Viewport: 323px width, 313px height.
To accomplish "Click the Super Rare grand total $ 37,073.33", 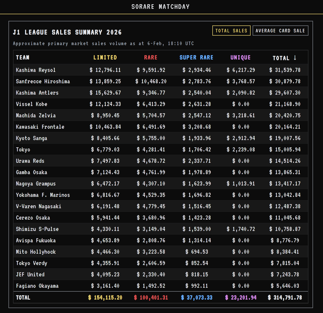I will pyautogui.click(x=196, y=297).
